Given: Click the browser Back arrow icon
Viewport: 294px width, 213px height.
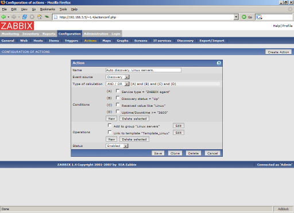Looking at the screenshot, I should [x=3, y=17].
